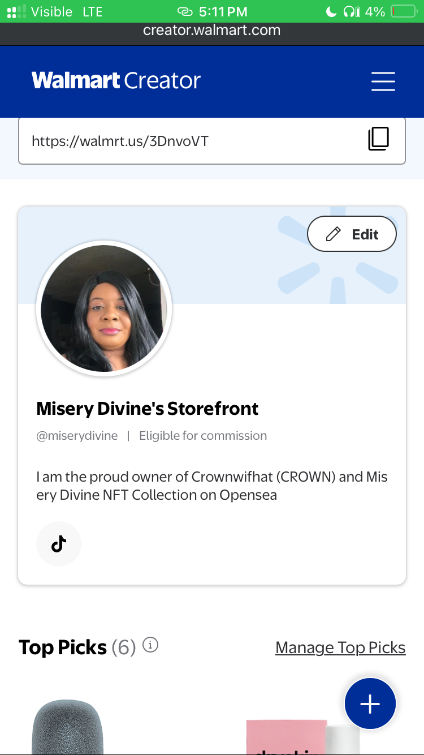The width and height of the screenshot is (424, 755).
Task: Tap the pencil Edit button
Action: pos(352,234)
